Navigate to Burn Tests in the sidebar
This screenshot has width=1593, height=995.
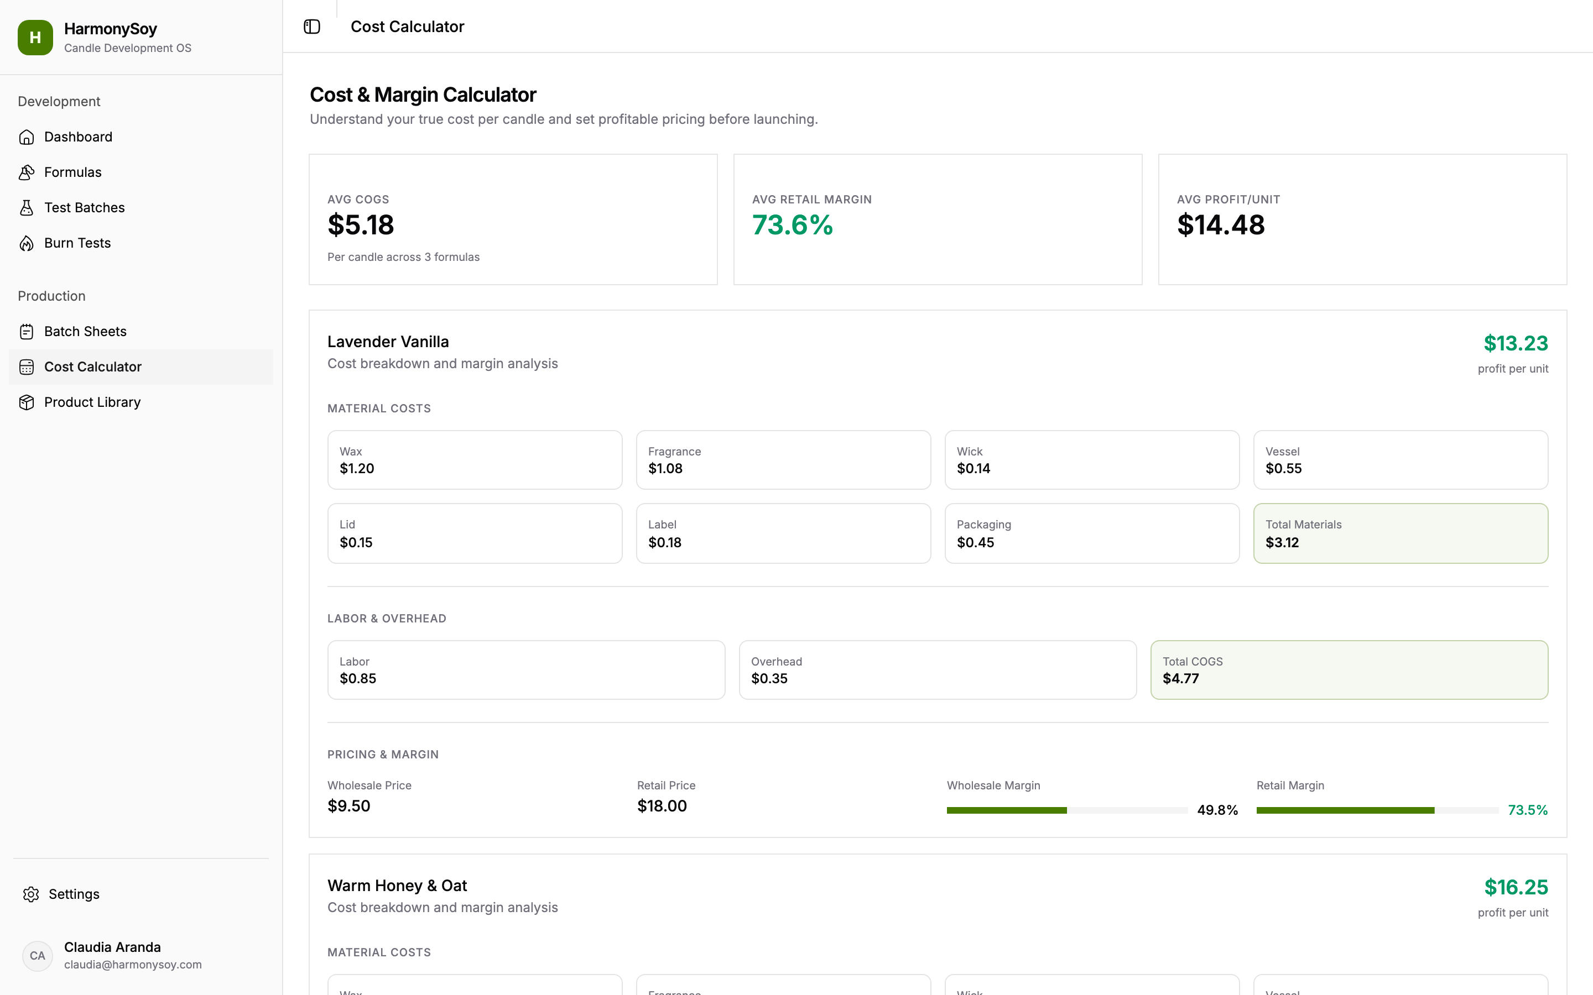coord(77,243)
